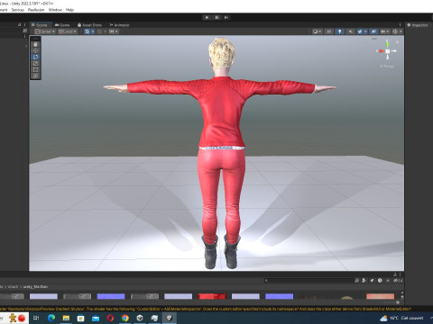Open the Local handle rotation dropdown
This screenshot has height=324, width=433.
(x=68, y=31)
